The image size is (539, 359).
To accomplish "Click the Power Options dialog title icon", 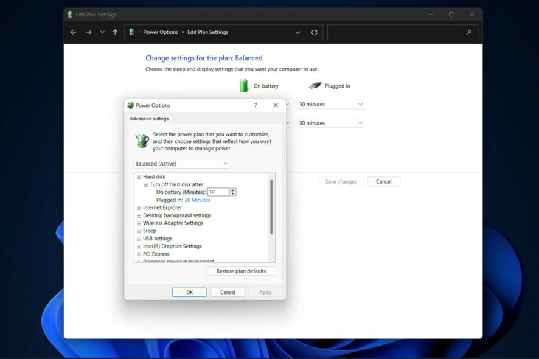I will tap(131, 105).
